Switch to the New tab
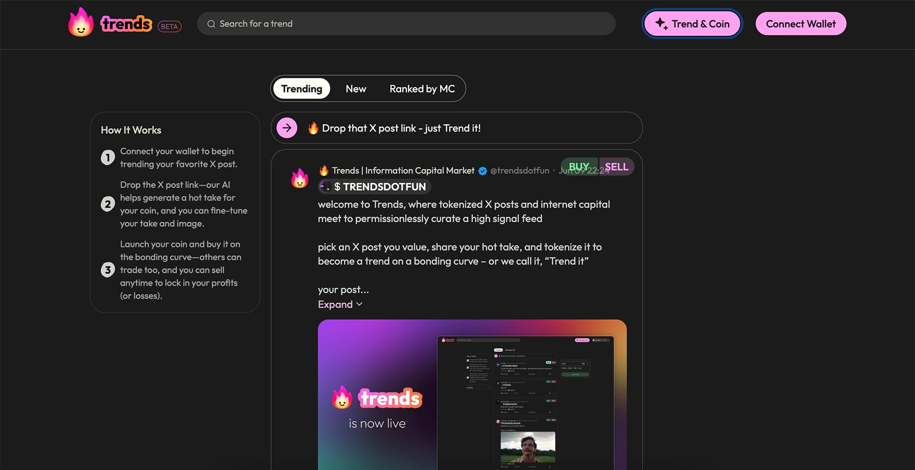The height and width of the screenshot is (470, 915). 356,89
